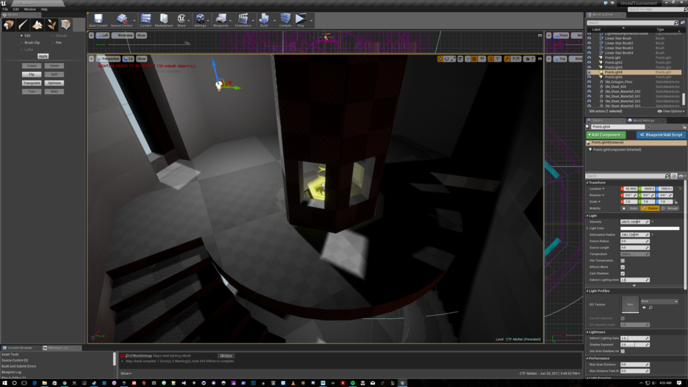Open the Help menu

(x=44, y=9)
